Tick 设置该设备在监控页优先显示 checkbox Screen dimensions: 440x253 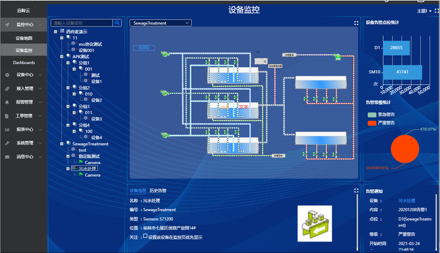coord(145,236)
